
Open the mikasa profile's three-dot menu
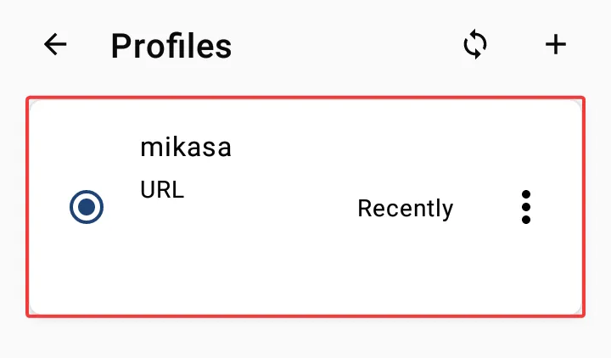pos(525,207)
